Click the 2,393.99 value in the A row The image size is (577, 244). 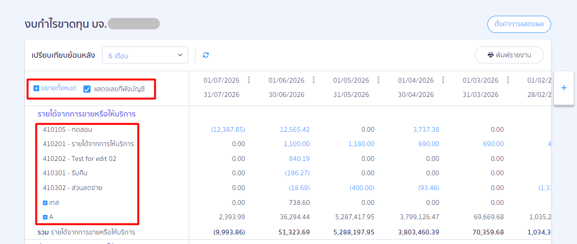232,217
